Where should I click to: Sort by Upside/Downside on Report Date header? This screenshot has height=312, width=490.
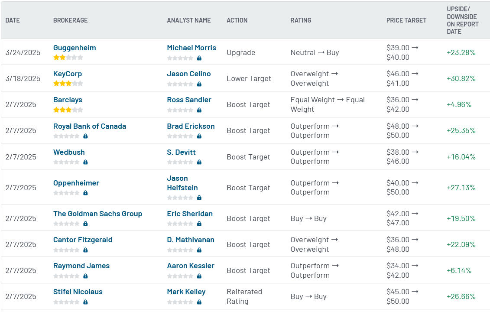tap(463, 20)
